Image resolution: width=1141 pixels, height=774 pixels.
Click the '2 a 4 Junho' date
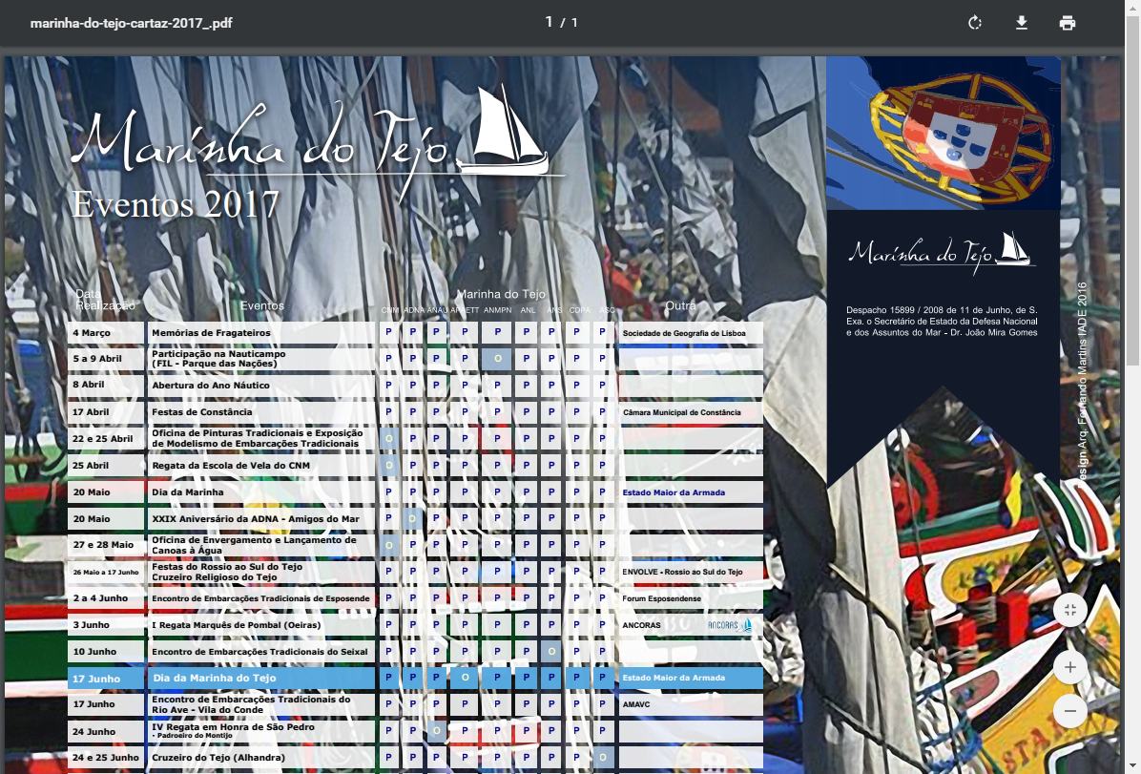100,598
